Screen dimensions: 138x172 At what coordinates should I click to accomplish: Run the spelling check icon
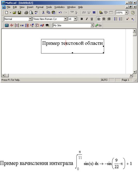click(x=36, y=13)
